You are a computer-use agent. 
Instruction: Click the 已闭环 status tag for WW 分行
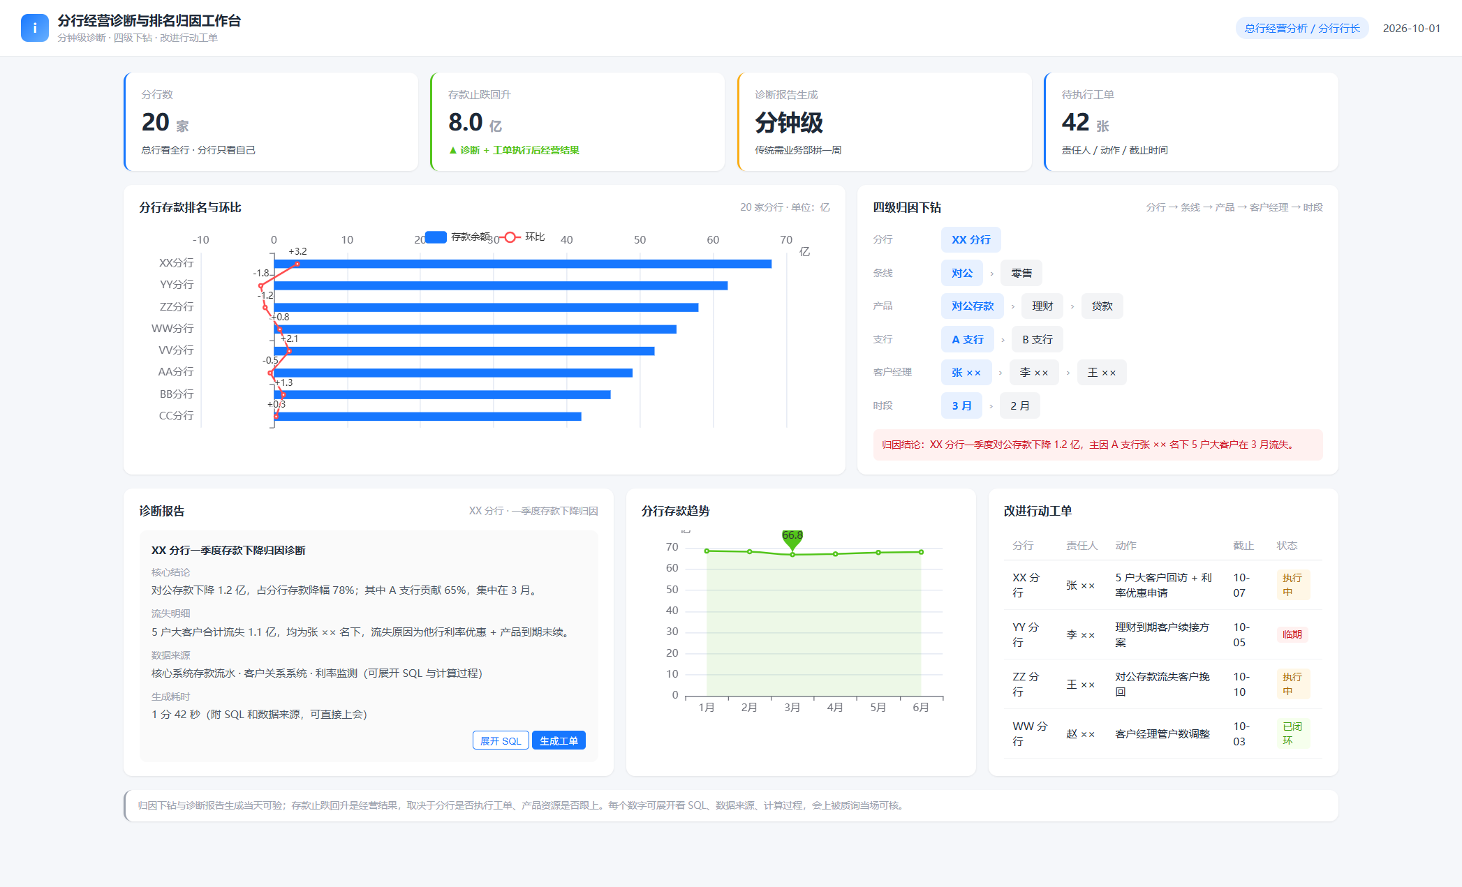click(x=1292, y=733)
